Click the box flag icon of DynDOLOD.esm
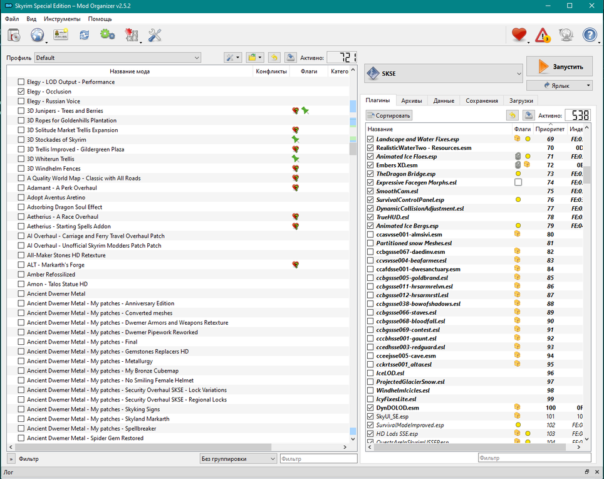This screenshot has height=479, width=604. [x=518, y=407]
